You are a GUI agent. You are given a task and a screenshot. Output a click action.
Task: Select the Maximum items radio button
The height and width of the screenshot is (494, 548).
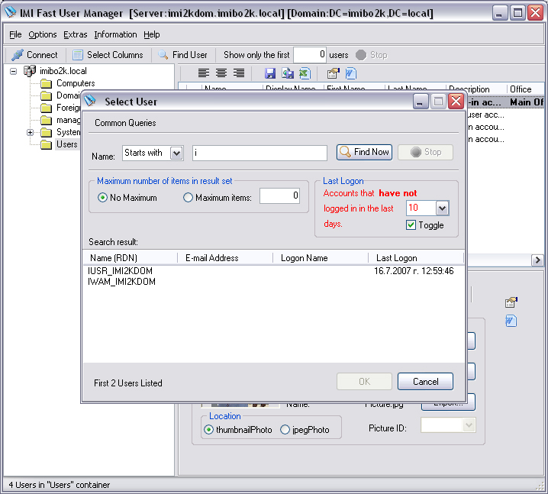coord(188,198)
